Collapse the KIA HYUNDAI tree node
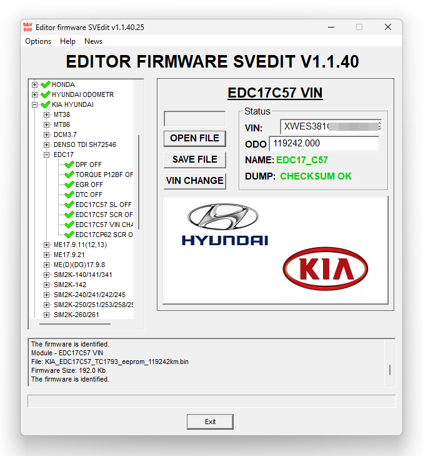 (34, 104)
